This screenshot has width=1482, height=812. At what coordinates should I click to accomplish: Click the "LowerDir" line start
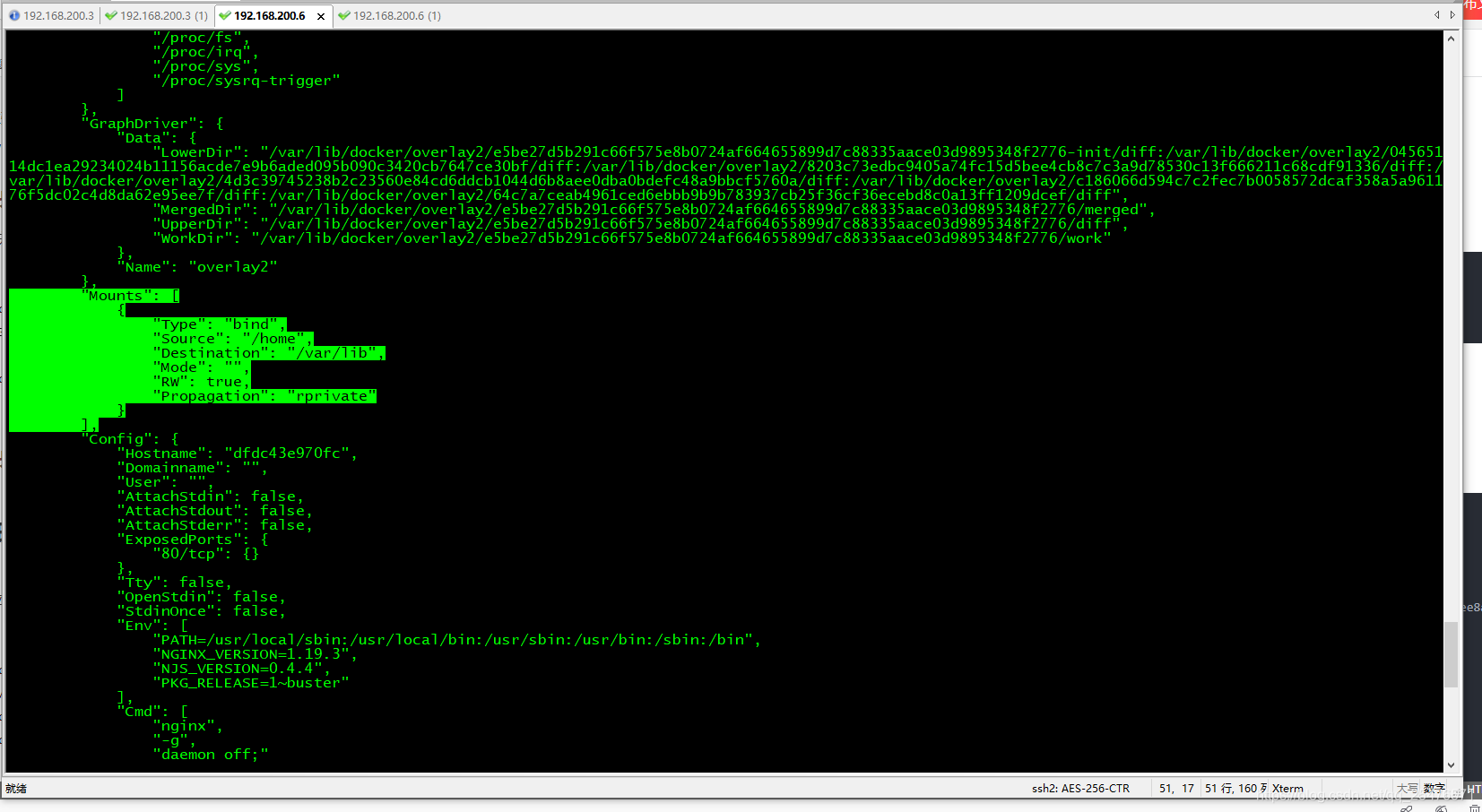pos(202,152)
